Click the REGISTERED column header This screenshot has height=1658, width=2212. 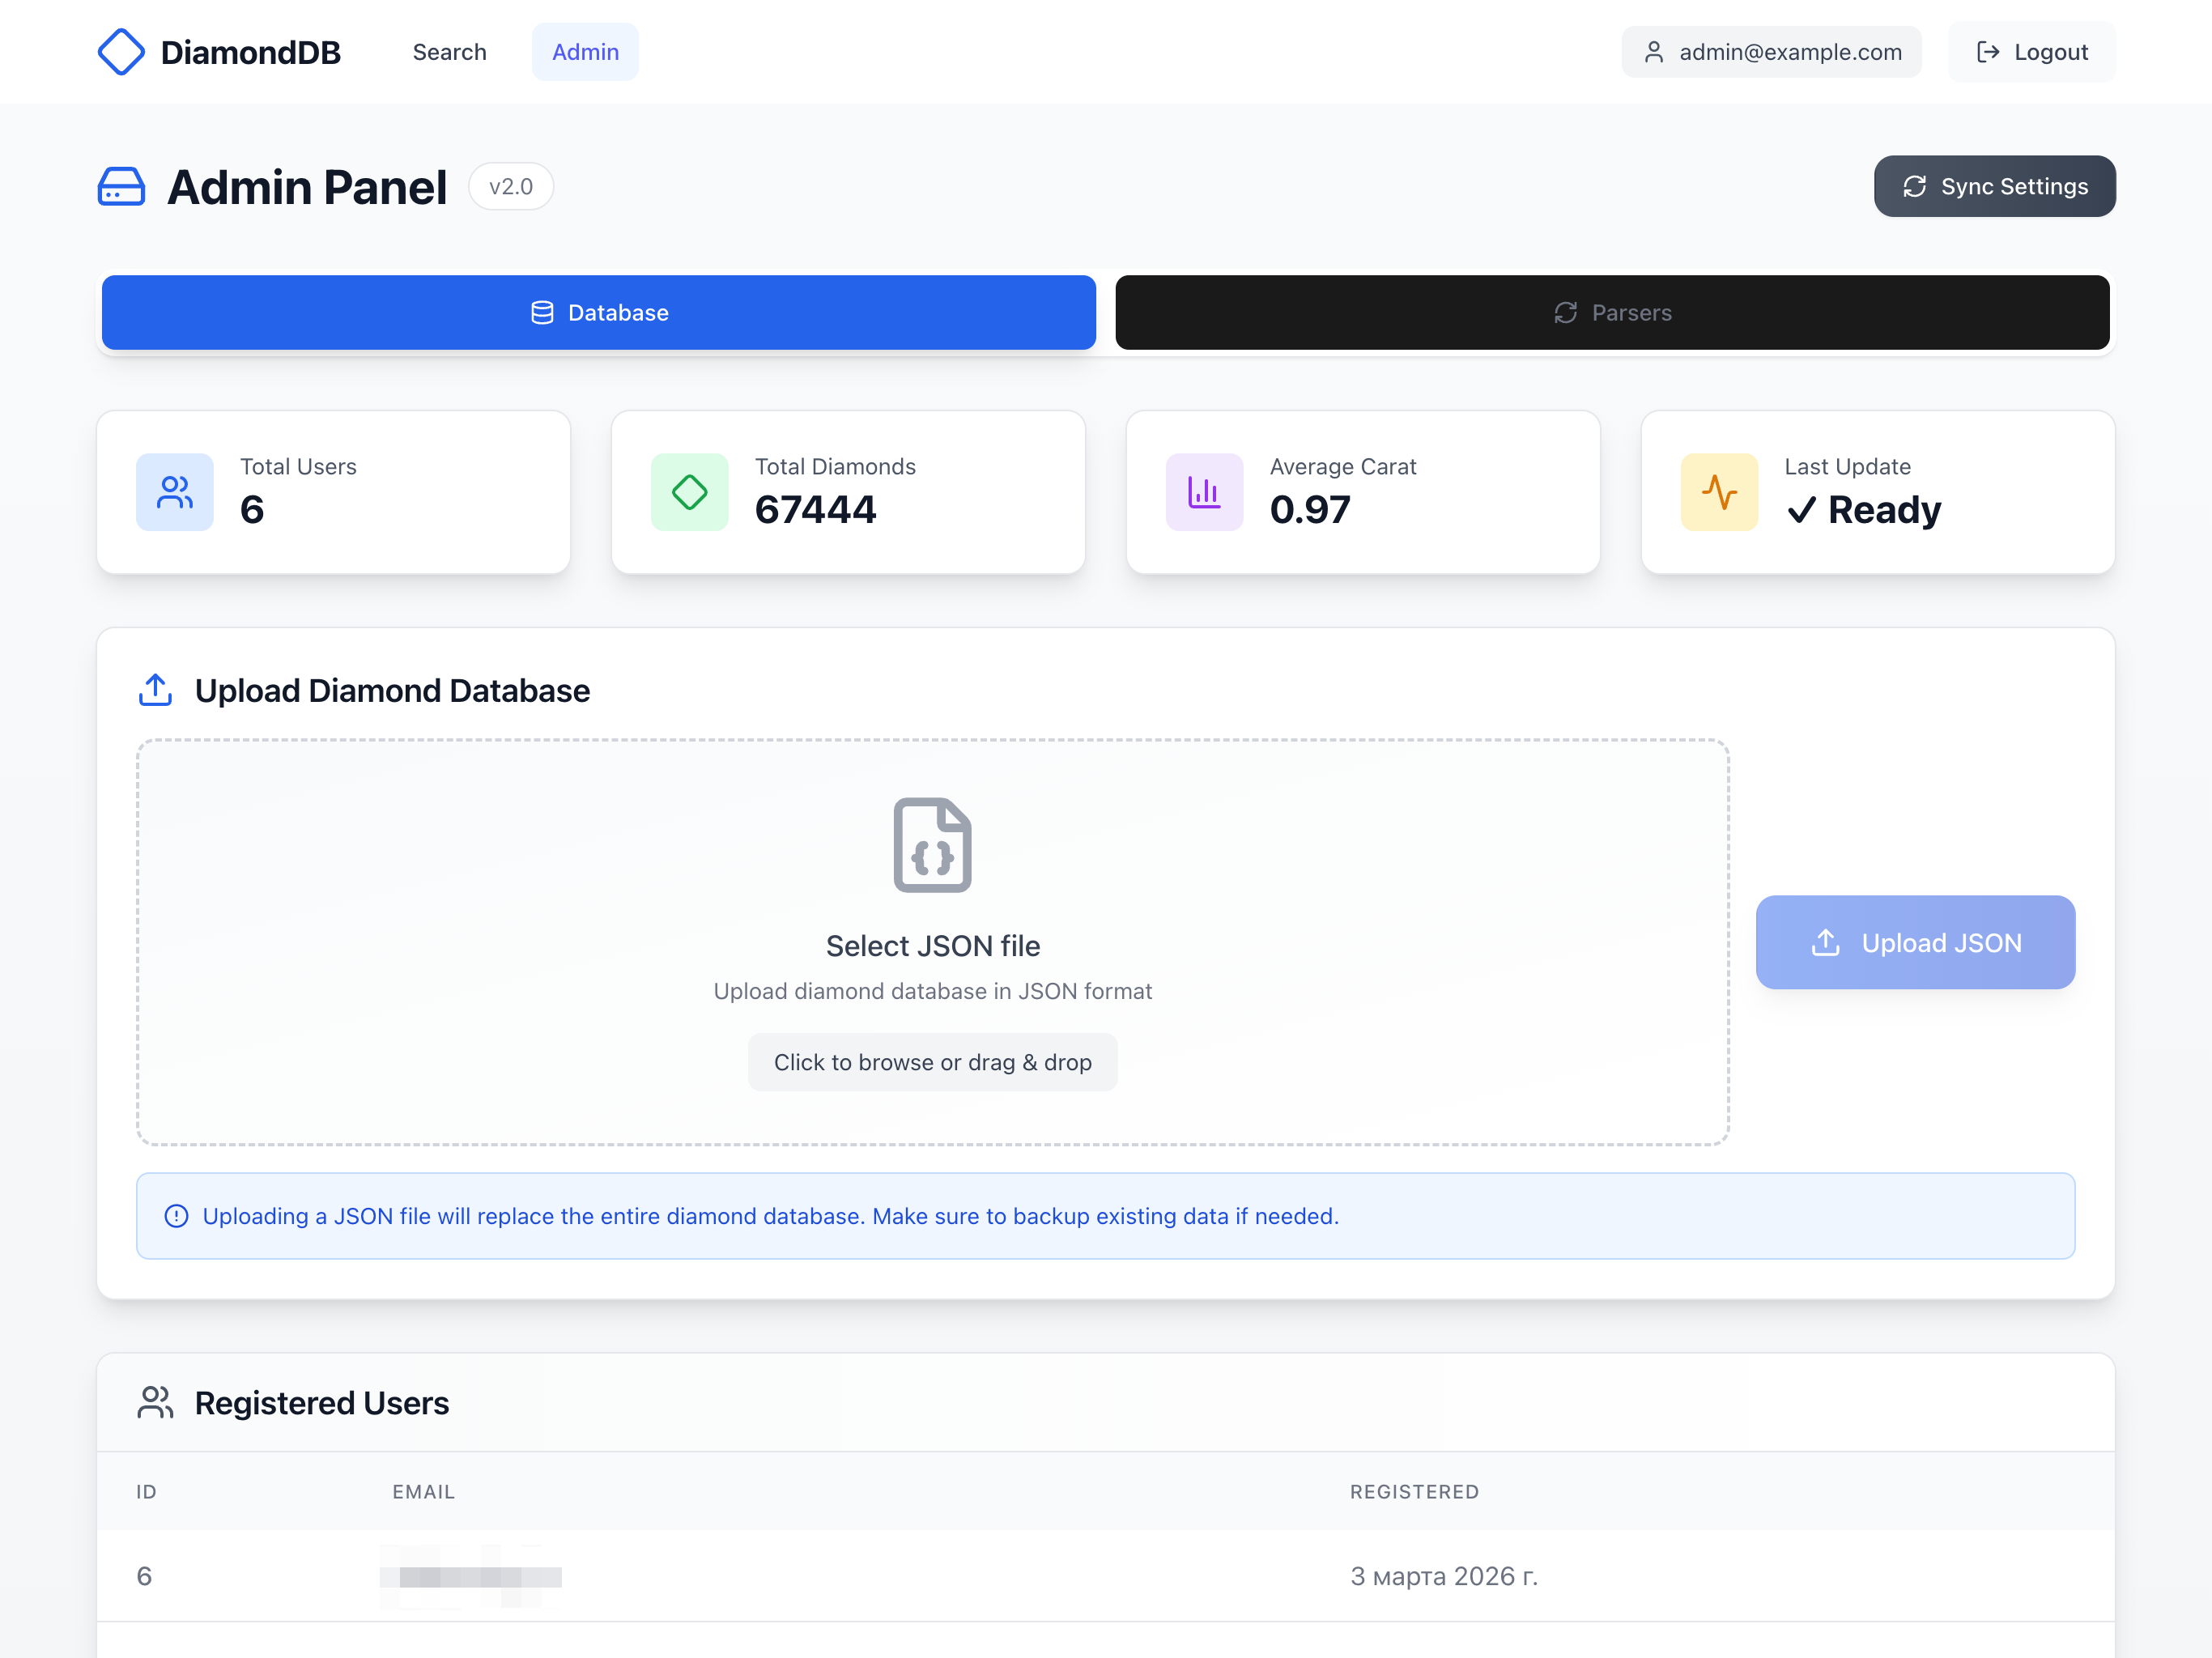[1415, 1492]
